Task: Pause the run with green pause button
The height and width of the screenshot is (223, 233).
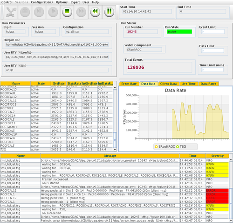Action: pyautogui.click(x=109, y=12)
